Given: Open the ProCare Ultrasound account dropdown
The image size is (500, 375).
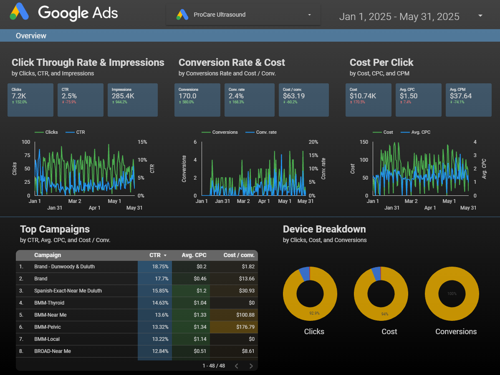Looking at the screenshot, I should (x=309, y=15).
